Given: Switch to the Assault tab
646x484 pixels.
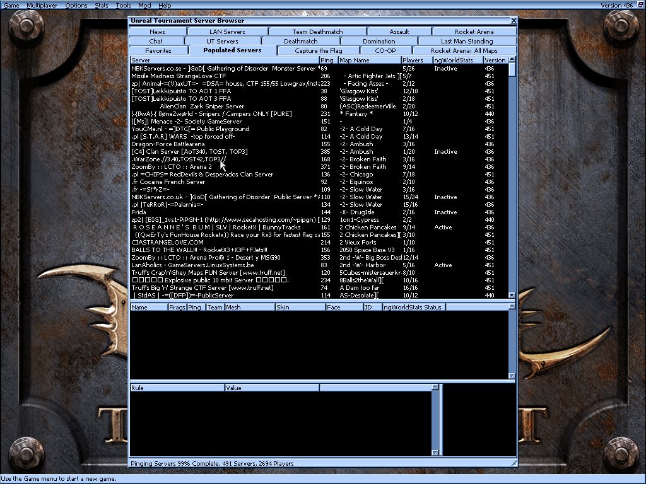Looking at the screenshot, I should [x=399, y=32].
